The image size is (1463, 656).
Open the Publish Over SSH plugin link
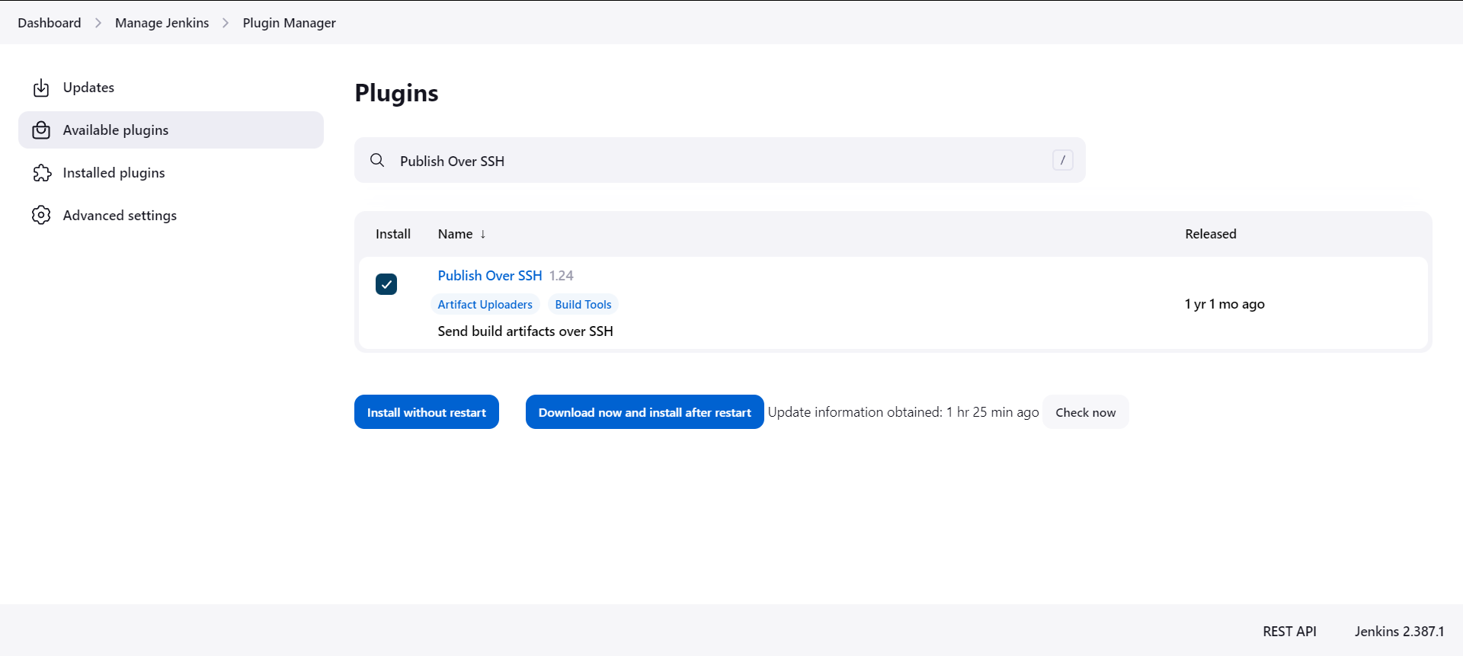pyautogui.click(x=490, y=276)
